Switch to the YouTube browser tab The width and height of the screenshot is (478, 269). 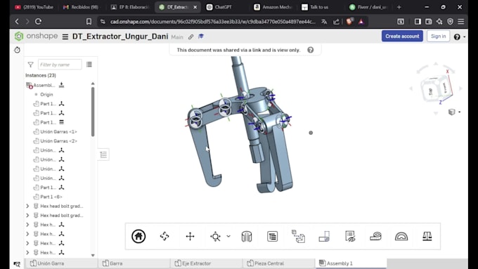pos(34,7)
